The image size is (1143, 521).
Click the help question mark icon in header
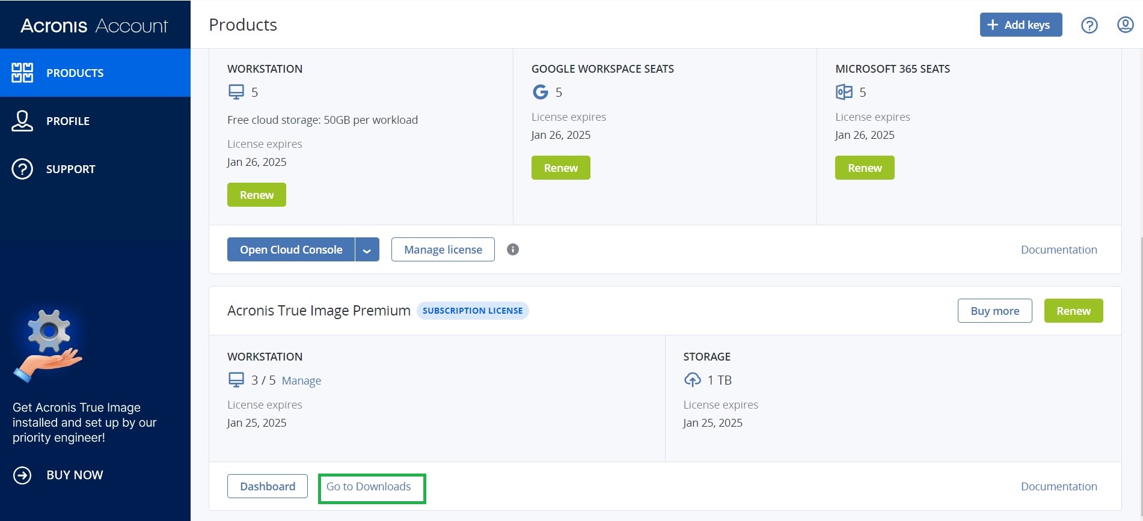point(1089,25)
